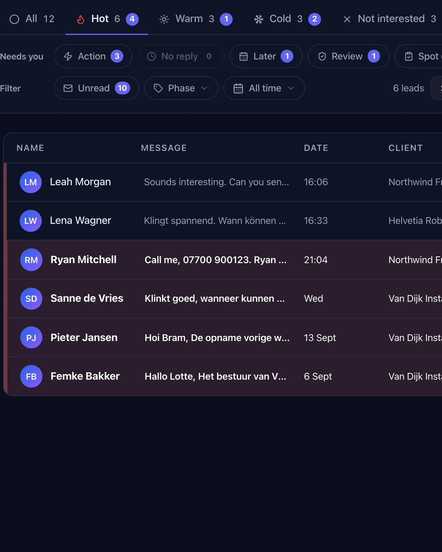The width and height of the screenshot is (442, 552).
Task: Toggle the Spot check filter chip
Action: click(418, 56)
